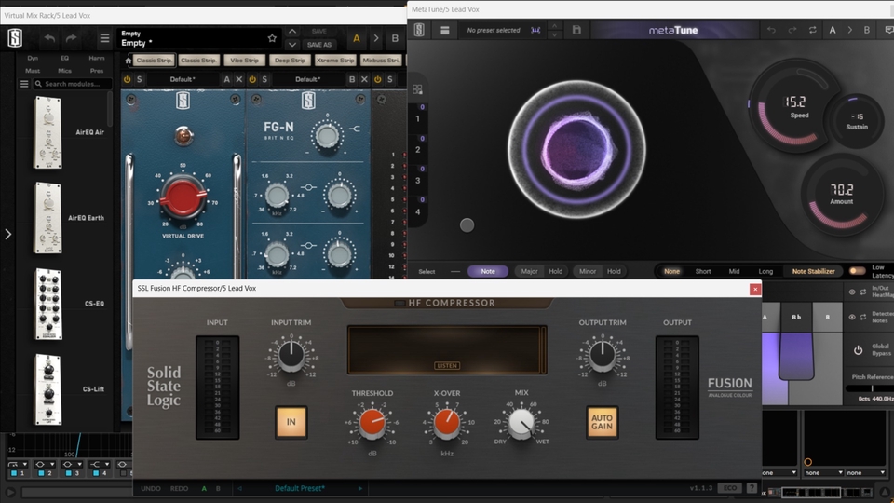Click the preset down chevron in Virtual Mix Rack
This screenshot has width=894, height=503.
tap(292, 45)
